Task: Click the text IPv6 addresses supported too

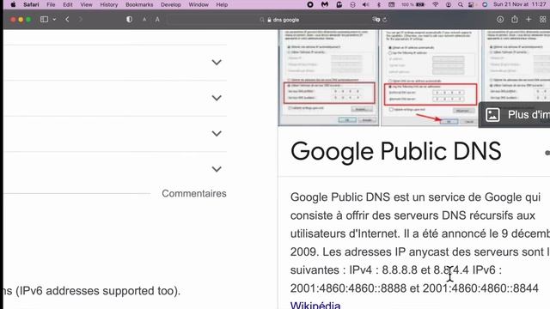Action: pyautogui.click(x=98, y=291)
